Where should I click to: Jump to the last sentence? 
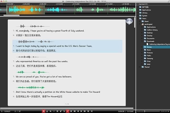[x=88, y=111]
